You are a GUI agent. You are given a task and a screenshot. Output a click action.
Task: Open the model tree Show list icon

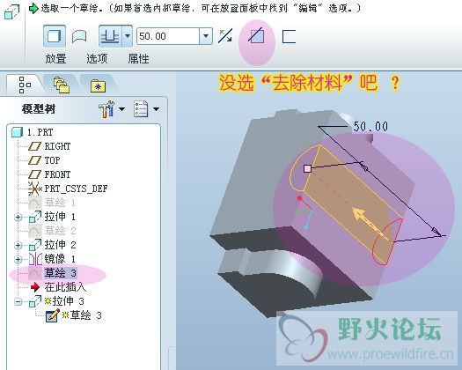pos(141,109)
